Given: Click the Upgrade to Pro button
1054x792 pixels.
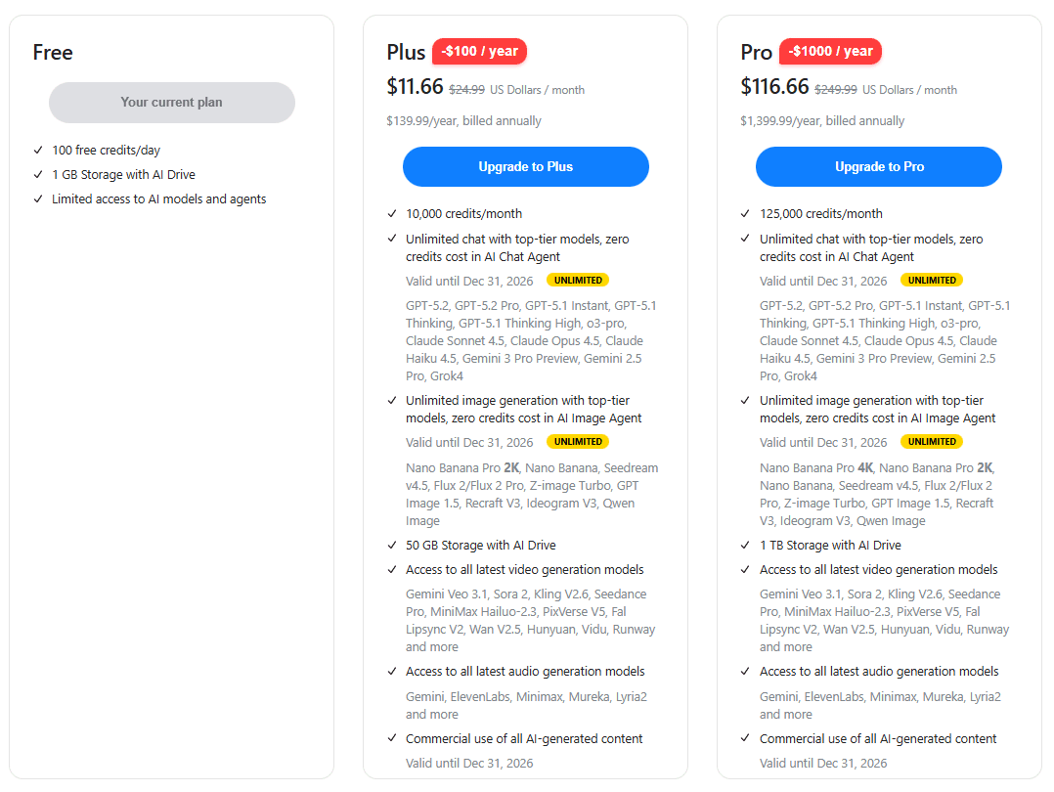Looking at the screenshot, I should (x=878, y=166).
